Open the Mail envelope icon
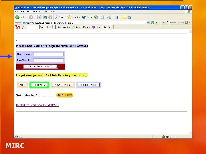This screenshot has width=206, height=154. (102, 17)
